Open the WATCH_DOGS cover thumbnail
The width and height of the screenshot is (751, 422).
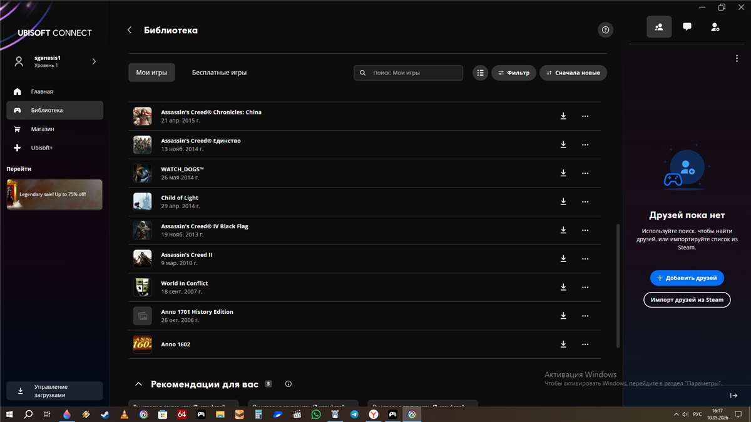point(142,173)
